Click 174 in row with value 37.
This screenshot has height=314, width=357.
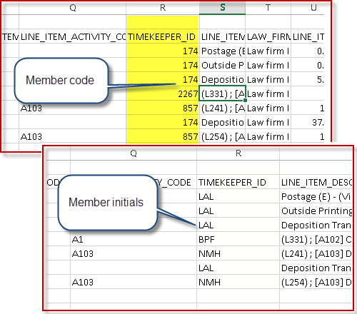[163, 122]
